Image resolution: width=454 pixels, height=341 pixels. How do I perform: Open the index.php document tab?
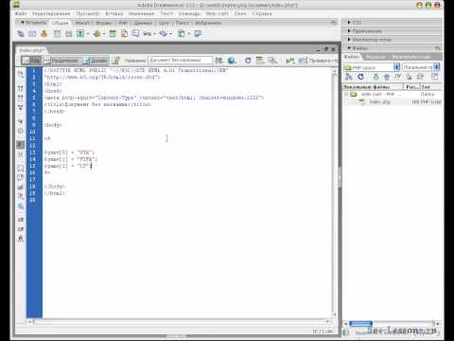tap(31, 50)
